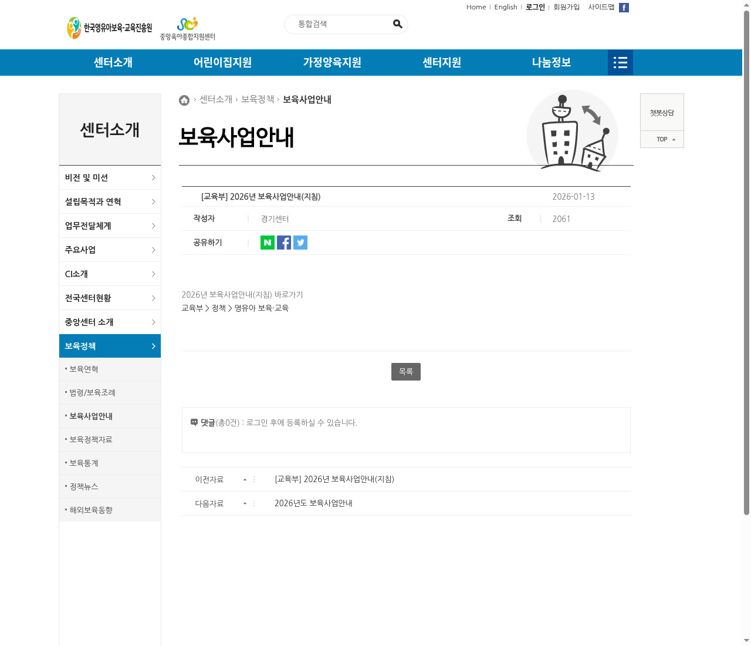Viewport: 751px width, 646px height.
Task: Expand CI소개 sidebar item
Action: coord(110,274)
